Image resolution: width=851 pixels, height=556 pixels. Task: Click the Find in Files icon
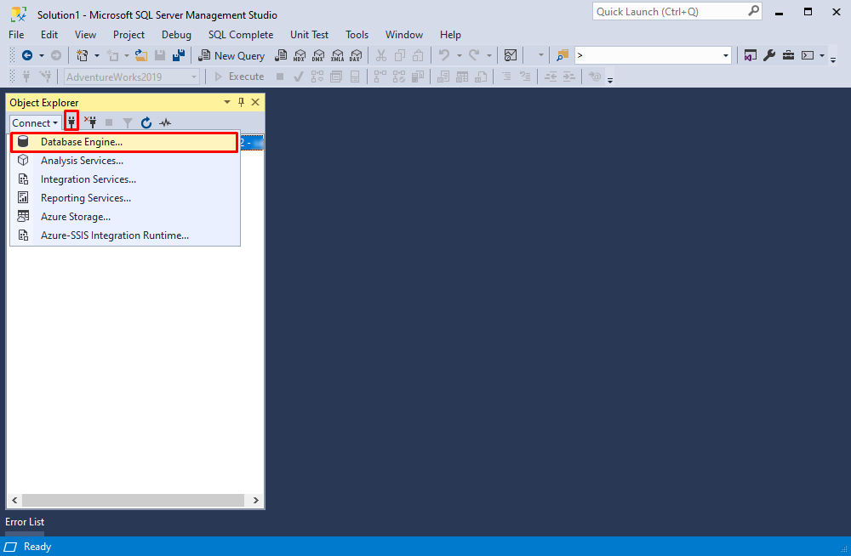[x=563, y=55]
